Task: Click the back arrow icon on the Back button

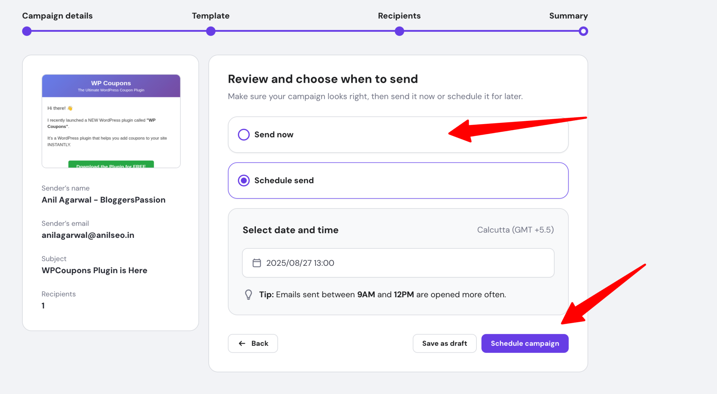Action: 241,343
